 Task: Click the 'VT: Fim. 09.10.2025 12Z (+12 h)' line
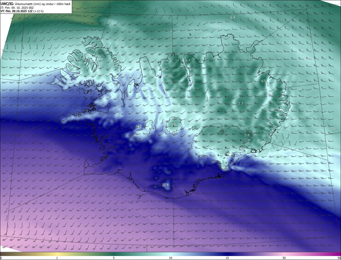pos(22,11)
